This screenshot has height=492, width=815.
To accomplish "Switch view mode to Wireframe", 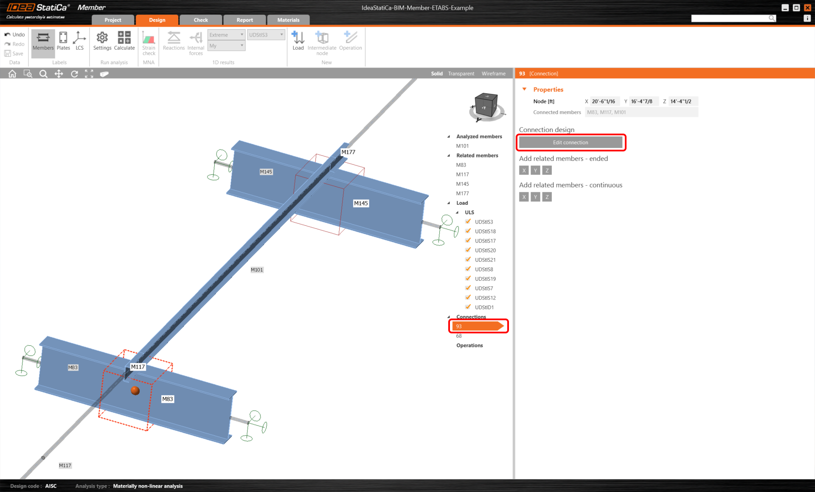I will click(x=493, y=74).
